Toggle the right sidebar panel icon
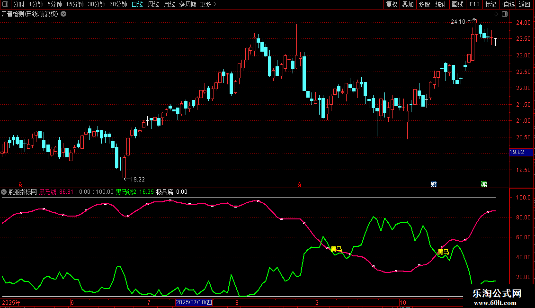This screenshot has height=308, width=535. 505,14
